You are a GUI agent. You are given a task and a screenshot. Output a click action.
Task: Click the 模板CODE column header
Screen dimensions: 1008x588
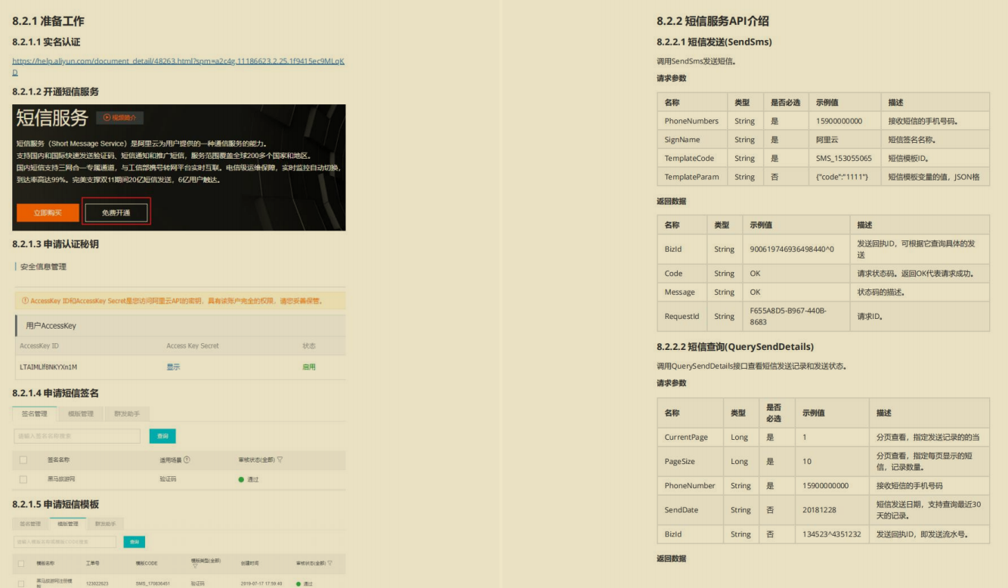click(147, 563)
